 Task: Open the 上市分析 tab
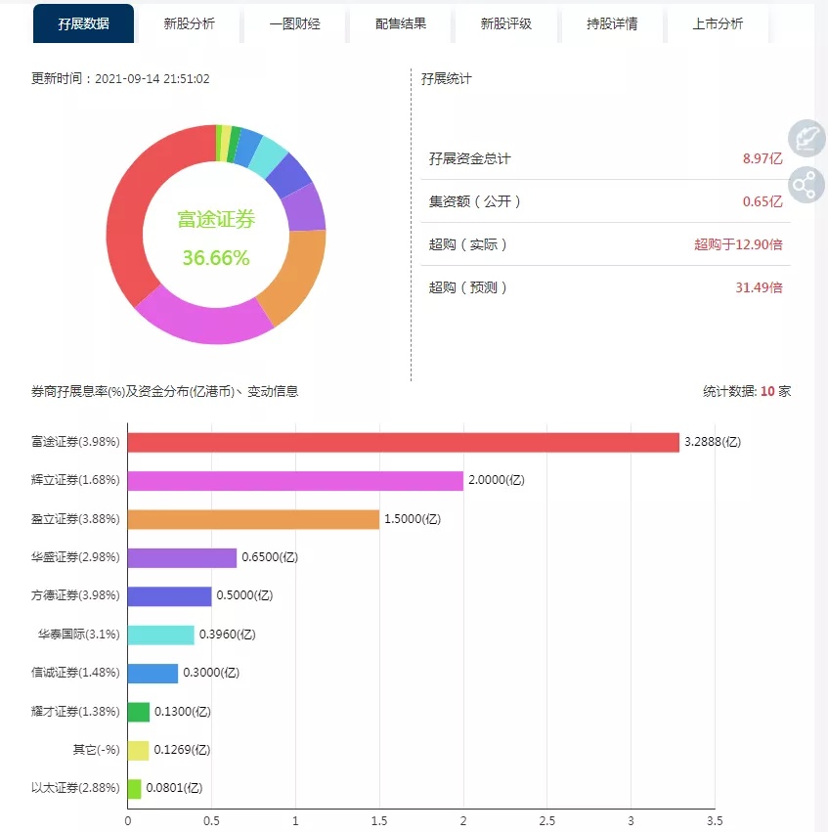click(x=718, y=23)
